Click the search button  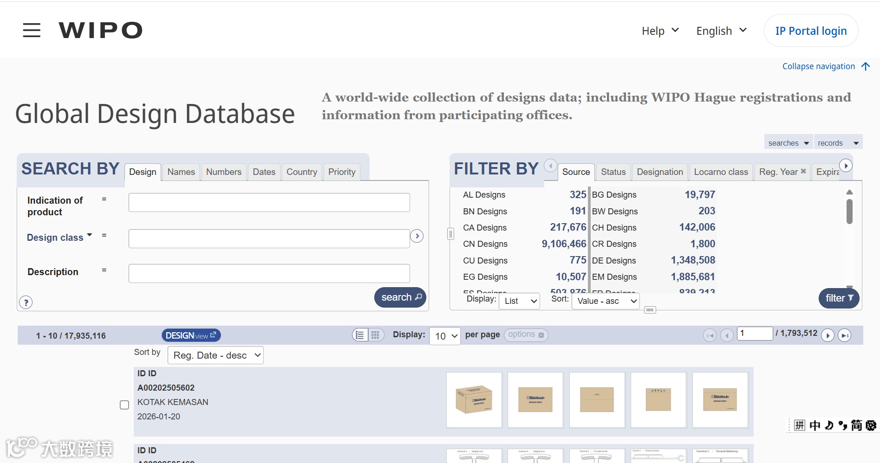(400, 297)
